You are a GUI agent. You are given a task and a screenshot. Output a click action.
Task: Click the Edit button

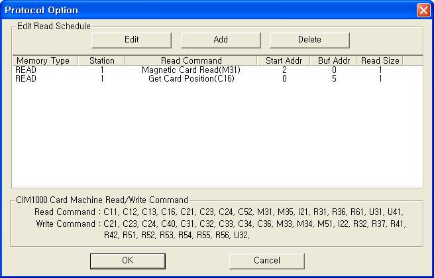pos(132,40)
